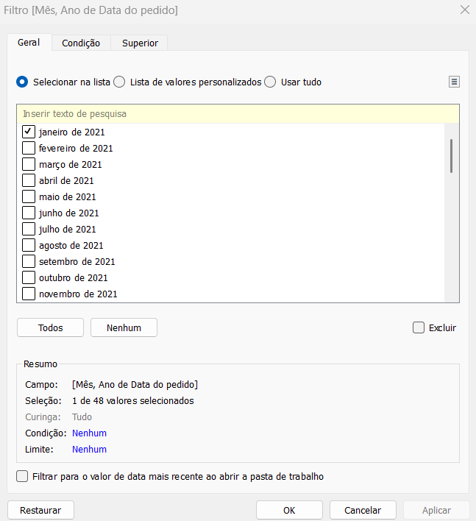Image resolution: width=476 pixels, height=521 pixels.
Task: Open the list options menu icon
Action: click(454, 82)
